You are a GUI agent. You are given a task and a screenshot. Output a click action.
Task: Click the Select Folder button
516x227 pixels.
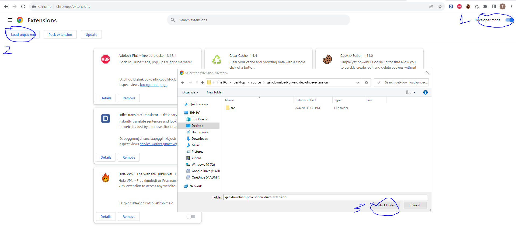click(x=386, y=205)
